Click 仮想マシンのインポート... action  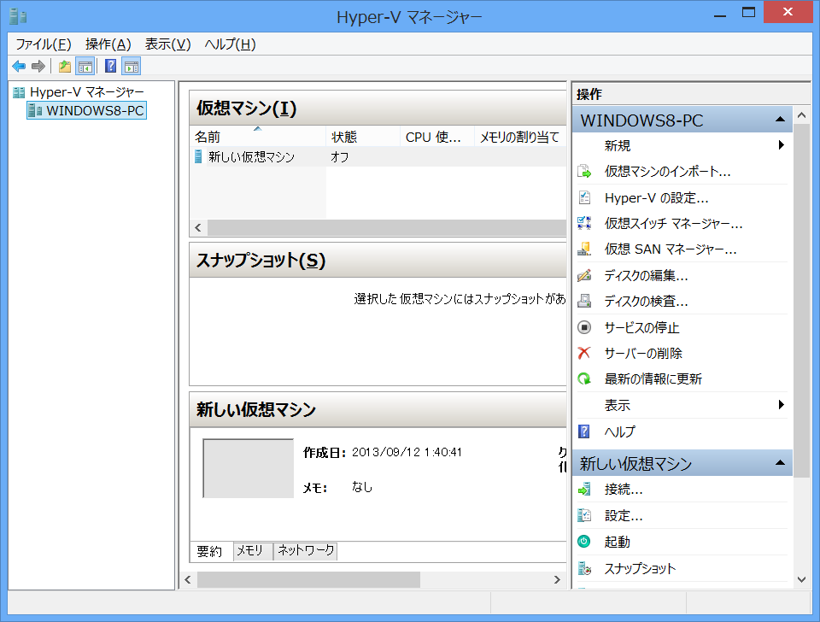(x=667, y=172)
